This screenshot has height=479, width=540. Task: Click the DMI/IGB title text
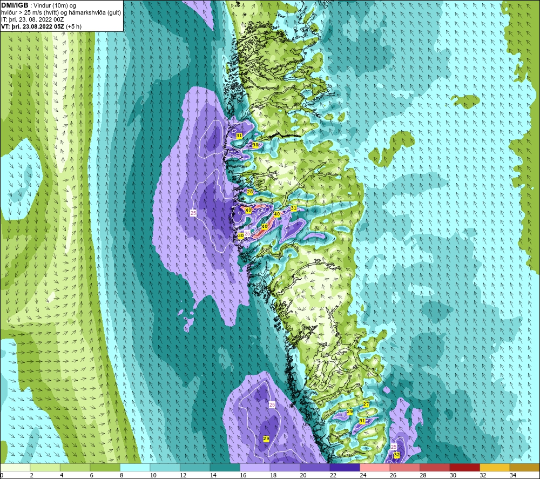[15, 5]
